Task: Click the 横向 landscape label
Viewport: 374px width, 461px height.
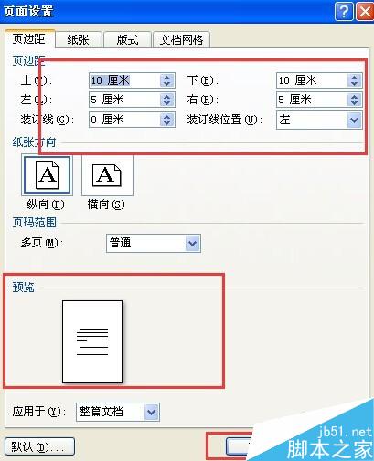Action: coord(106,204)
